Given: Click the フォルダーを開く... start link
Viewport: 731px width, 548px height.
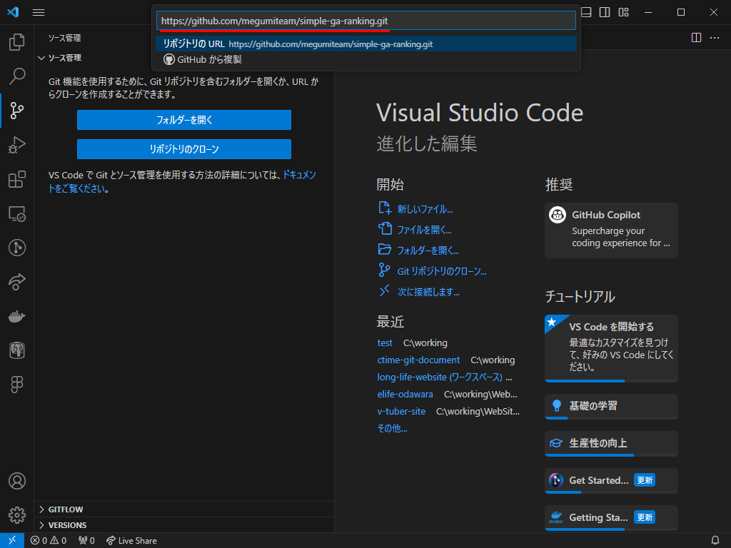Looking at the screenshot, I should point(428,250).
